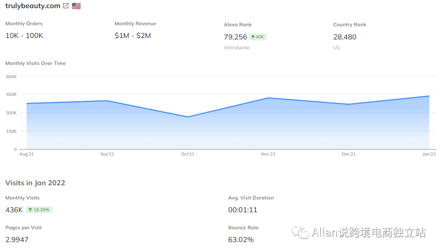Click the Sep'21 data point on chart line
This screenshot has width=440, height=252.
[107, 101]
